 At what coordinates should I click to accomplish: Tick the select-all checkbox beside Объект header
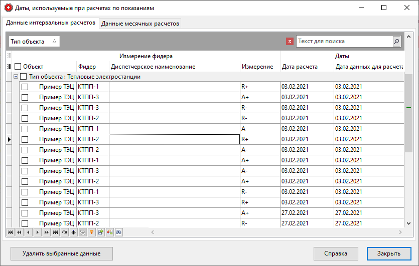18,67
